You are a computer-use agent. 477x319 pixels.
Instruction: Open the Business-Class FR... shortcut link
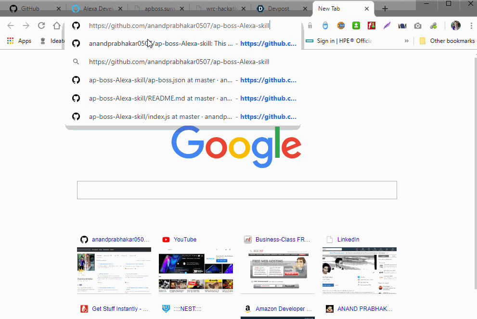[x=283, y=240]
